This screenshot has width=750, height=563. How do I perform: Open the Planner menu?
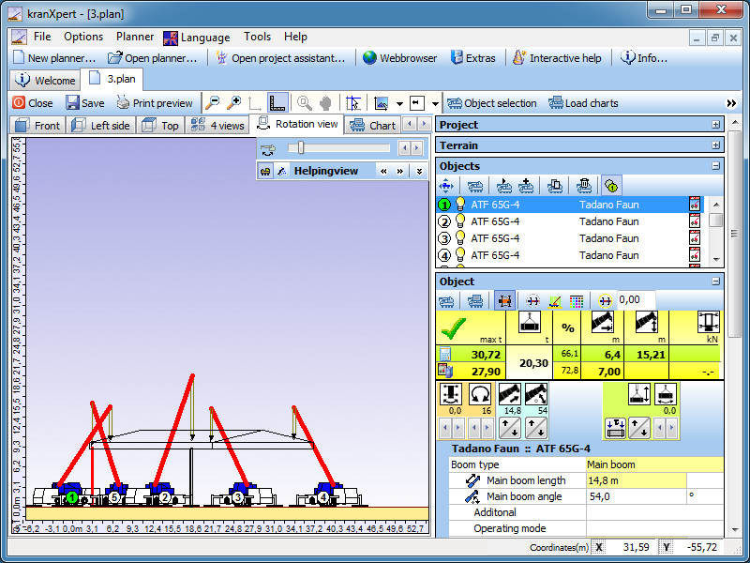pos(135,37)
